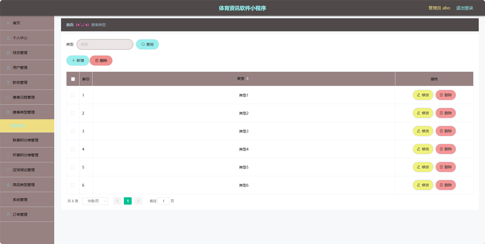The width and height of the screenshot is (485, 244).
Task: Click the go-to page number input
Action: pos(163,201)
